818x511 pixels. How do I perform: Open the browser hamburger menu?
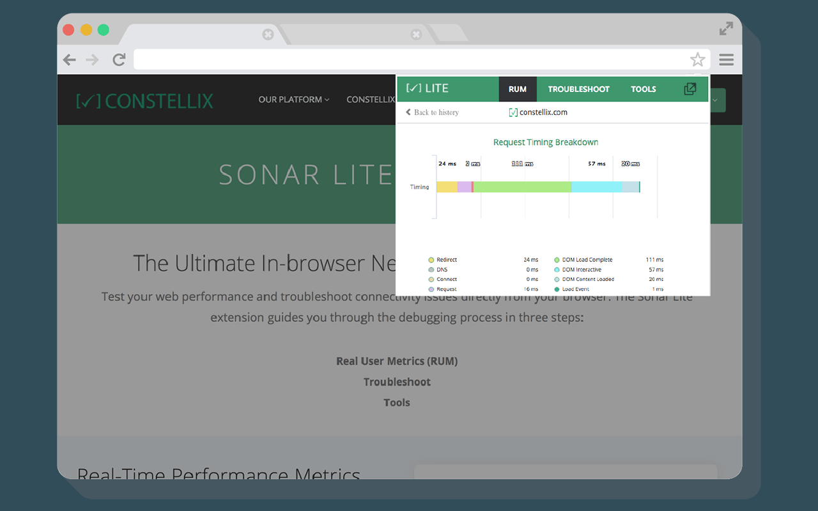coord(726,60)
